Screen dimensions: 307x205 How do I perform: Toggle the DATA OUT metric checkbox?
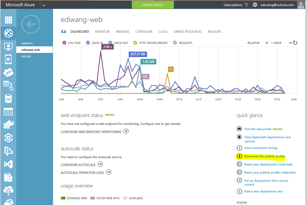point(110,43)
